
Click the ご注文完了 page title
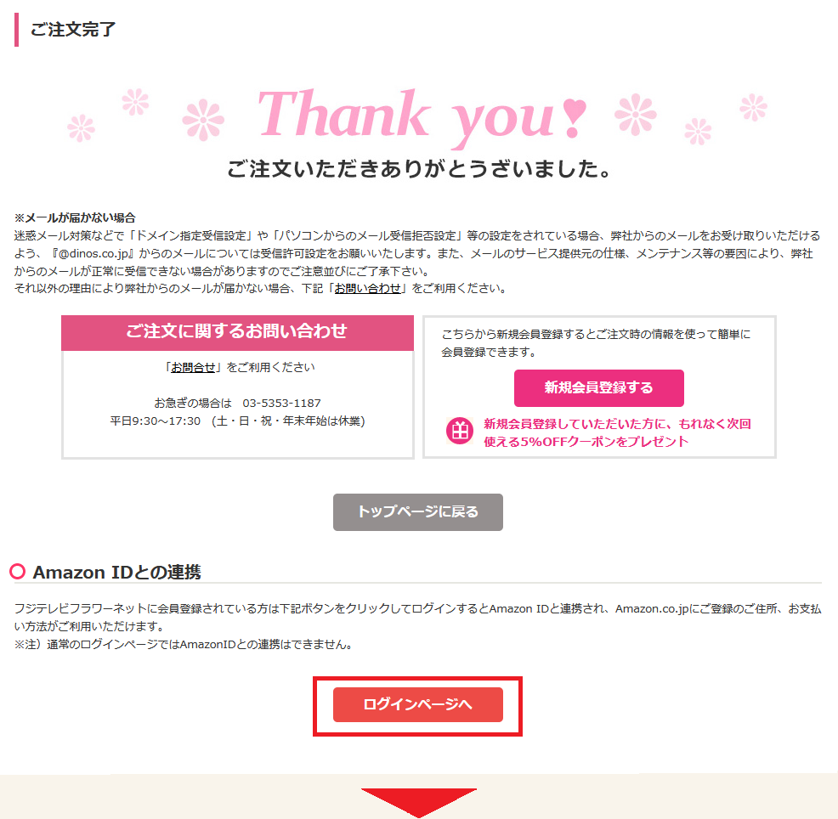73,30
